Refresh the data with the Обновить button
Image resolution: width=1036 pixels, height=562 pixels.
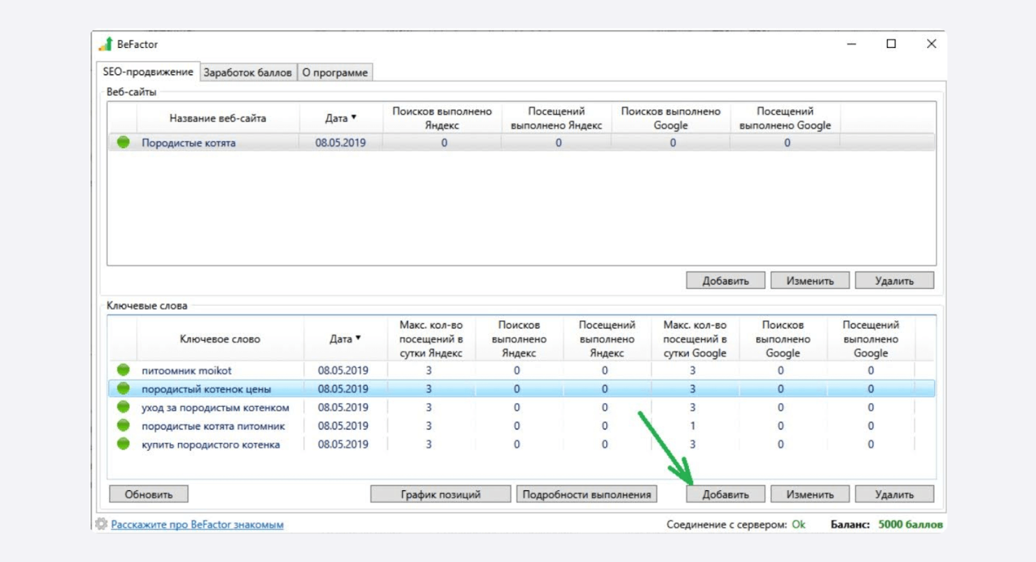[x=148, y=494]
